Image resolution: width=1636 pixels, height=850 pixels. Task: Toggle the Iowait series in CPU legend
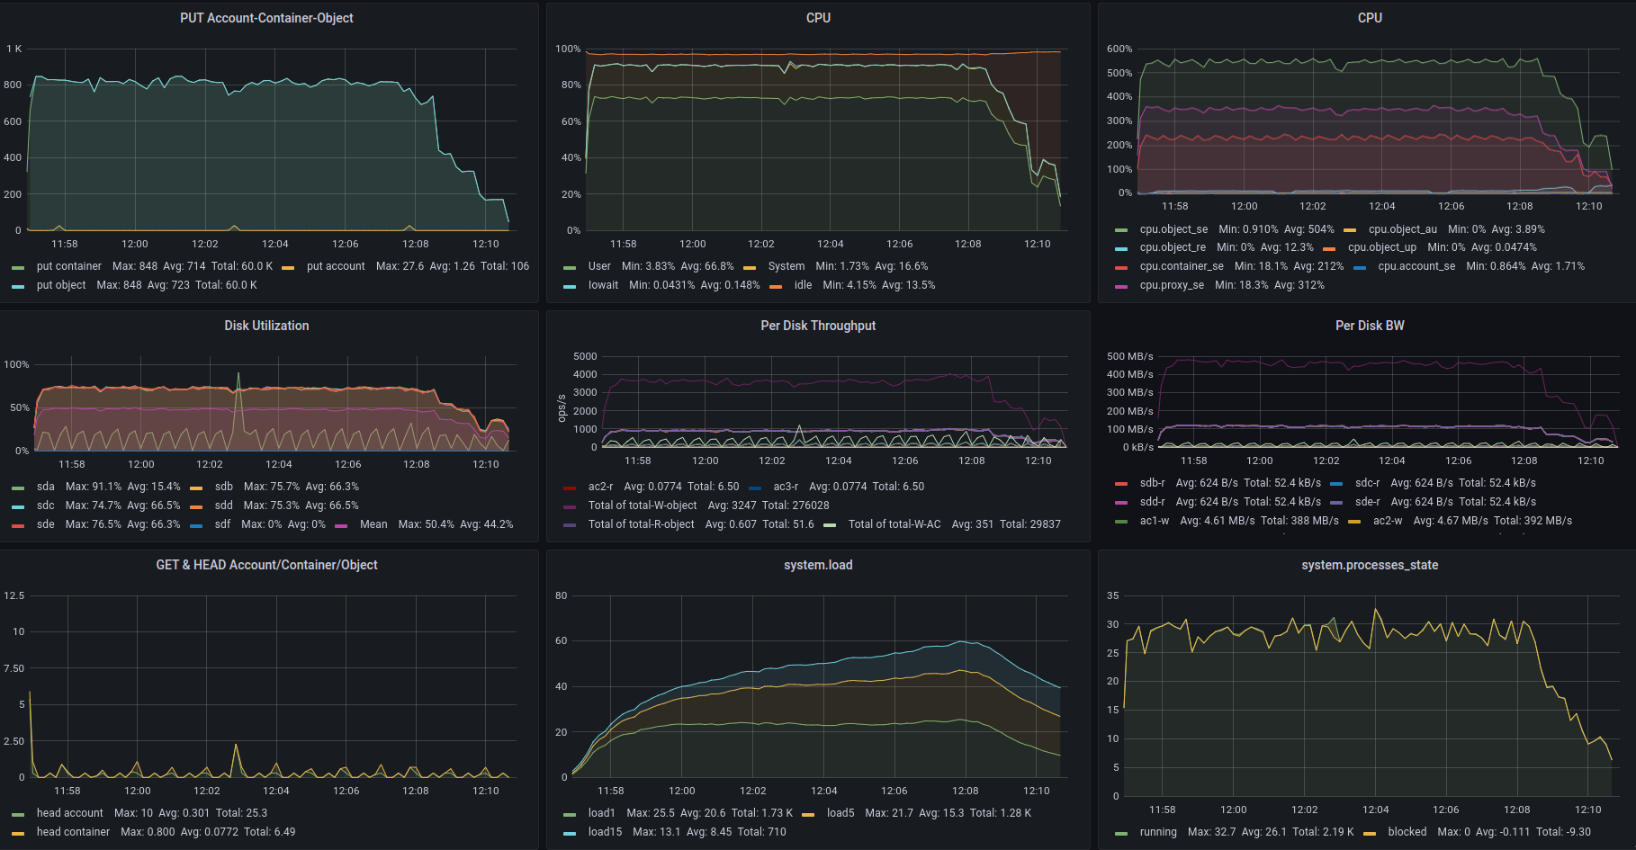tap(603, 285)
